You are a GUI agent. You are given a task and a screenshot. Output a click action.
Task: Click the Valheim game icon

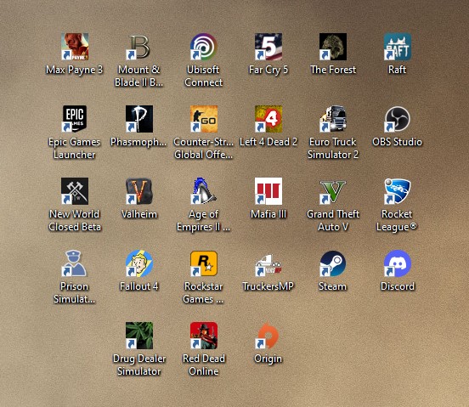click(x=139, y=191)
